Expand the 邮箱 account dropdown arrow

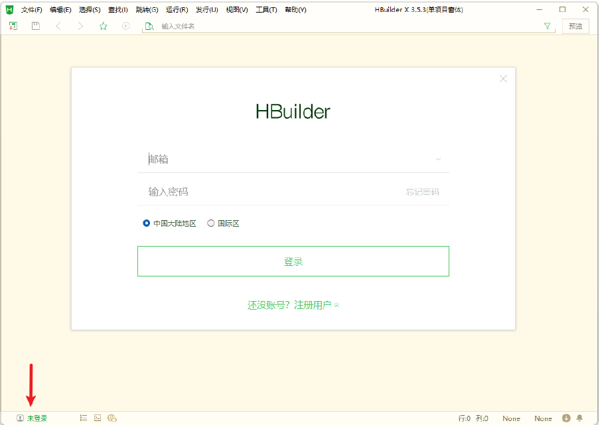[438, 159]
